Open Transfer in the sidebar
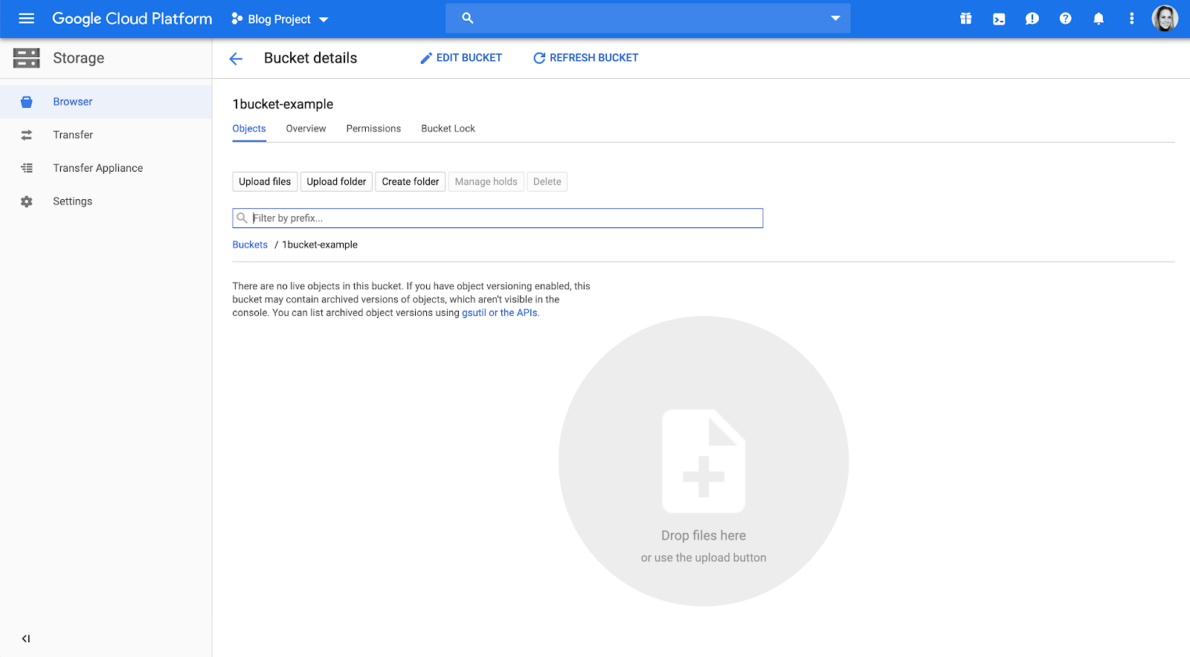Screen dimensions: 1190x657 coord(106,135)
